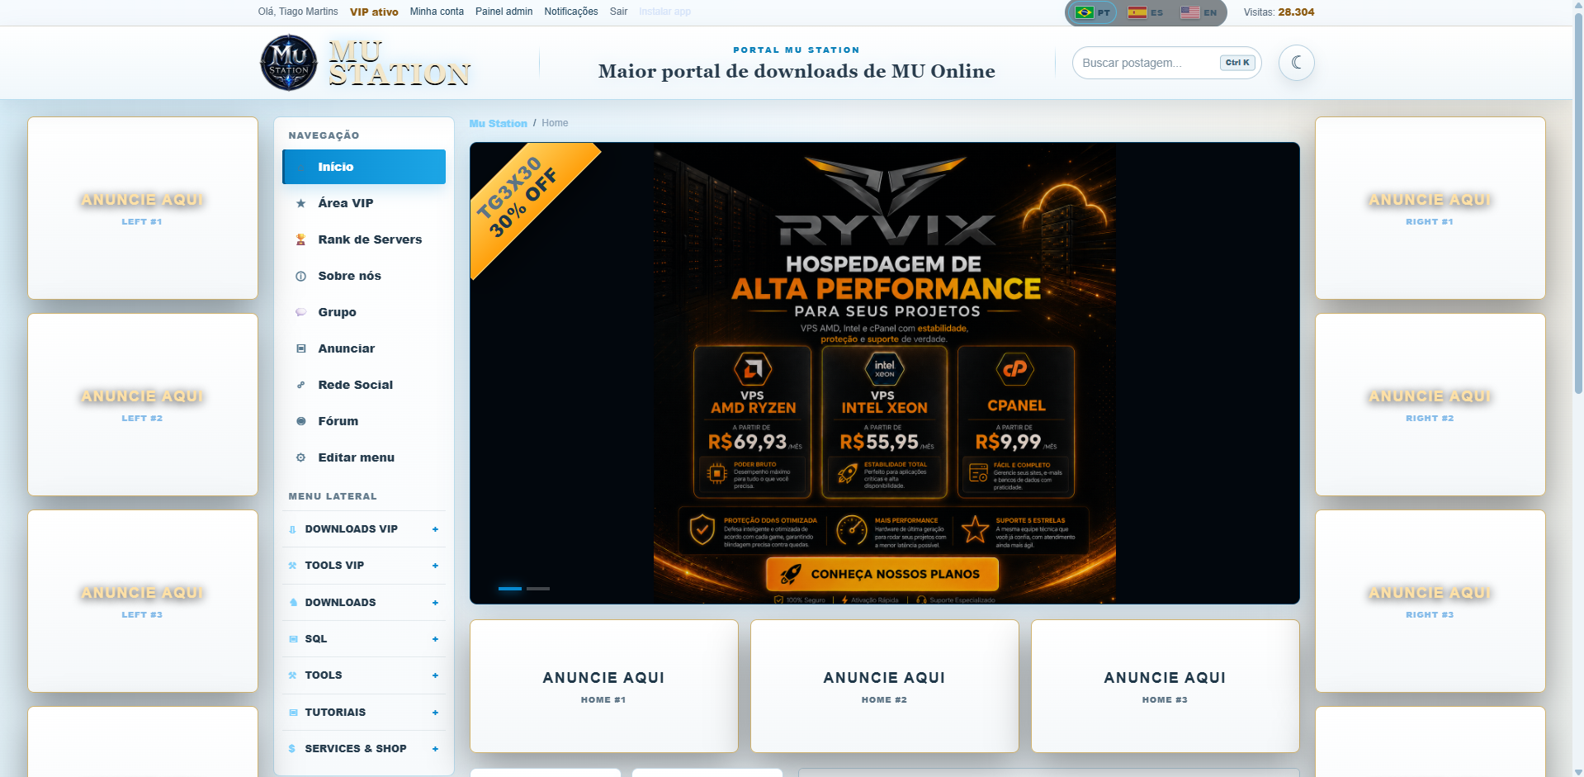
Task: Click the icon beside the plain TOOLS entry
Action: [x=292, y=675]
